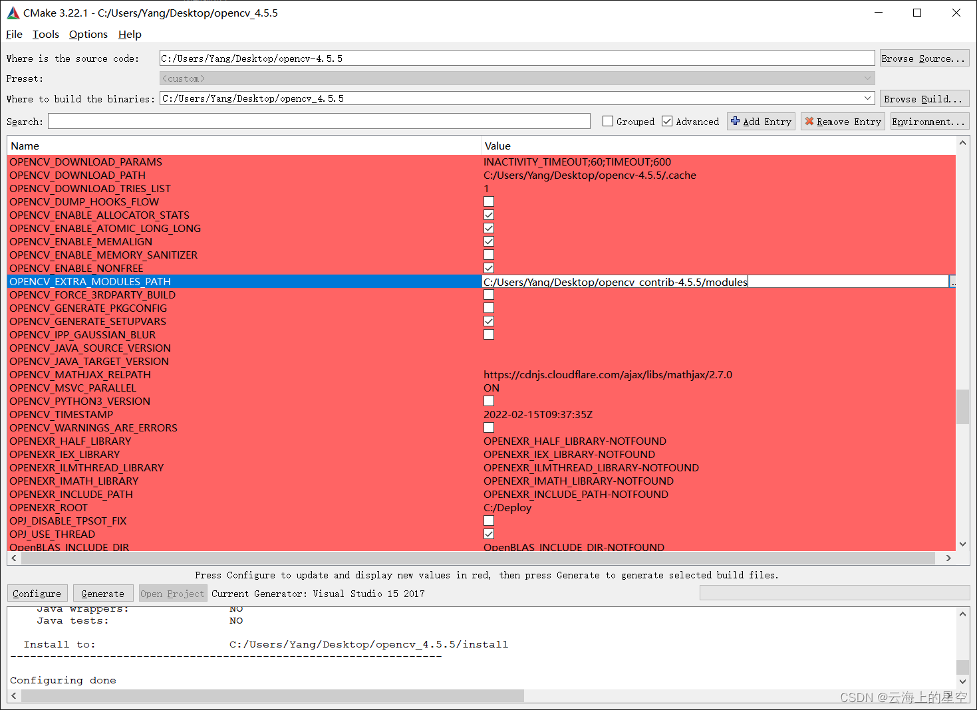
Task: Uncheck the OPENCV_GENERATE_SETUPVARS checkbox
Action: pos(489,321)
